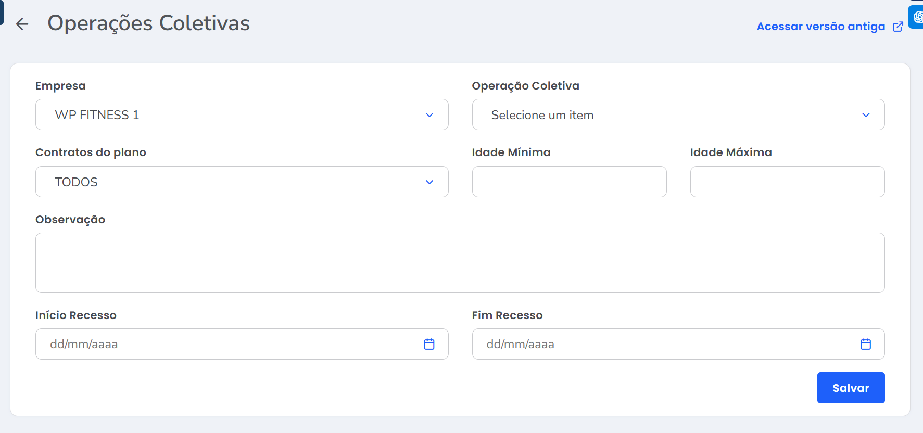Click the chevron arrow in Contratos do plano

pos(429,182)
